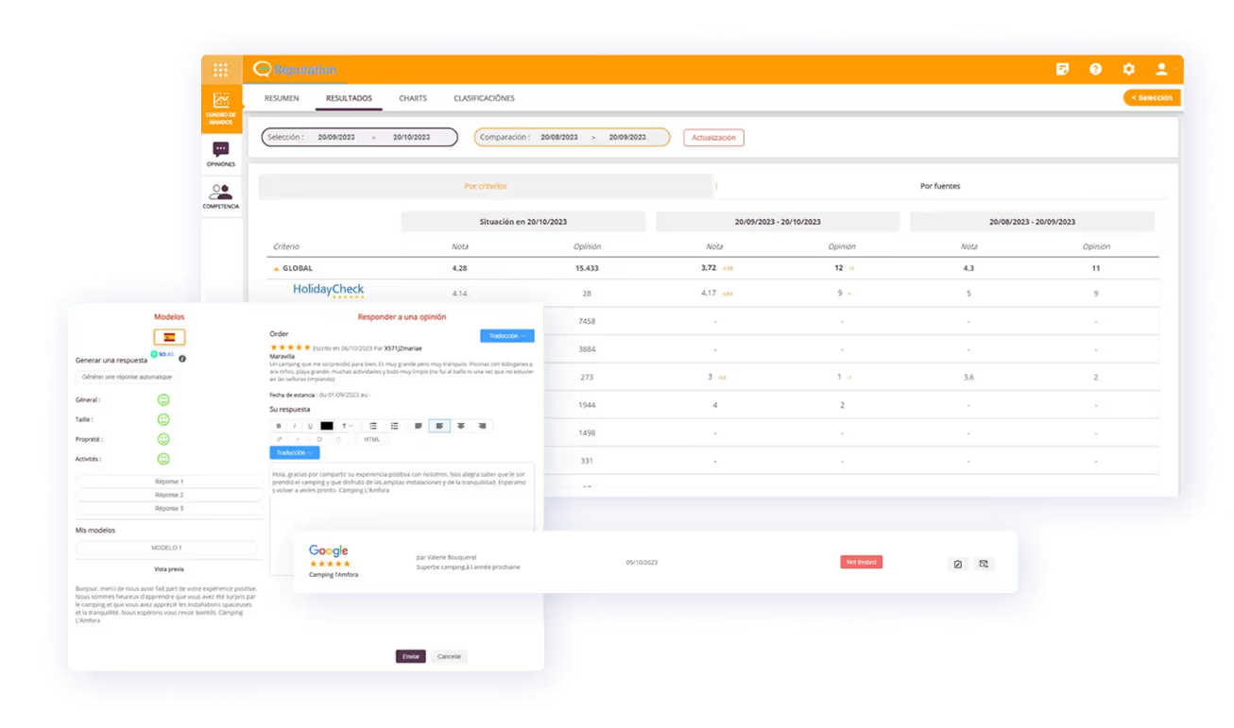
Task: Click the Selección date range field
Action: [x=359, y=138]
